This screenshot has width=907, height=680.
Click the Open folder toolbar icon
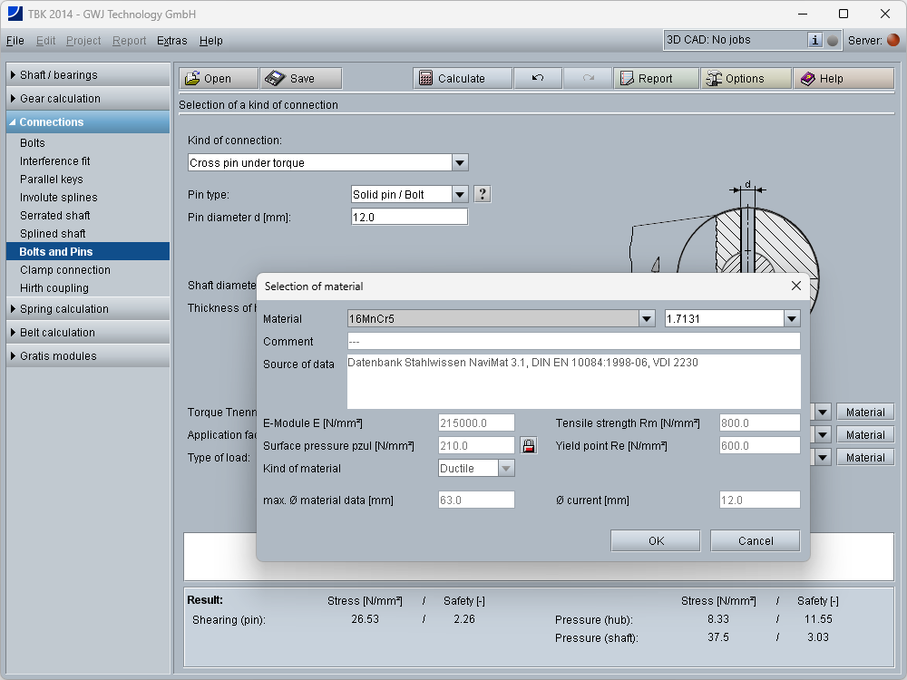(x=193, y=79)
